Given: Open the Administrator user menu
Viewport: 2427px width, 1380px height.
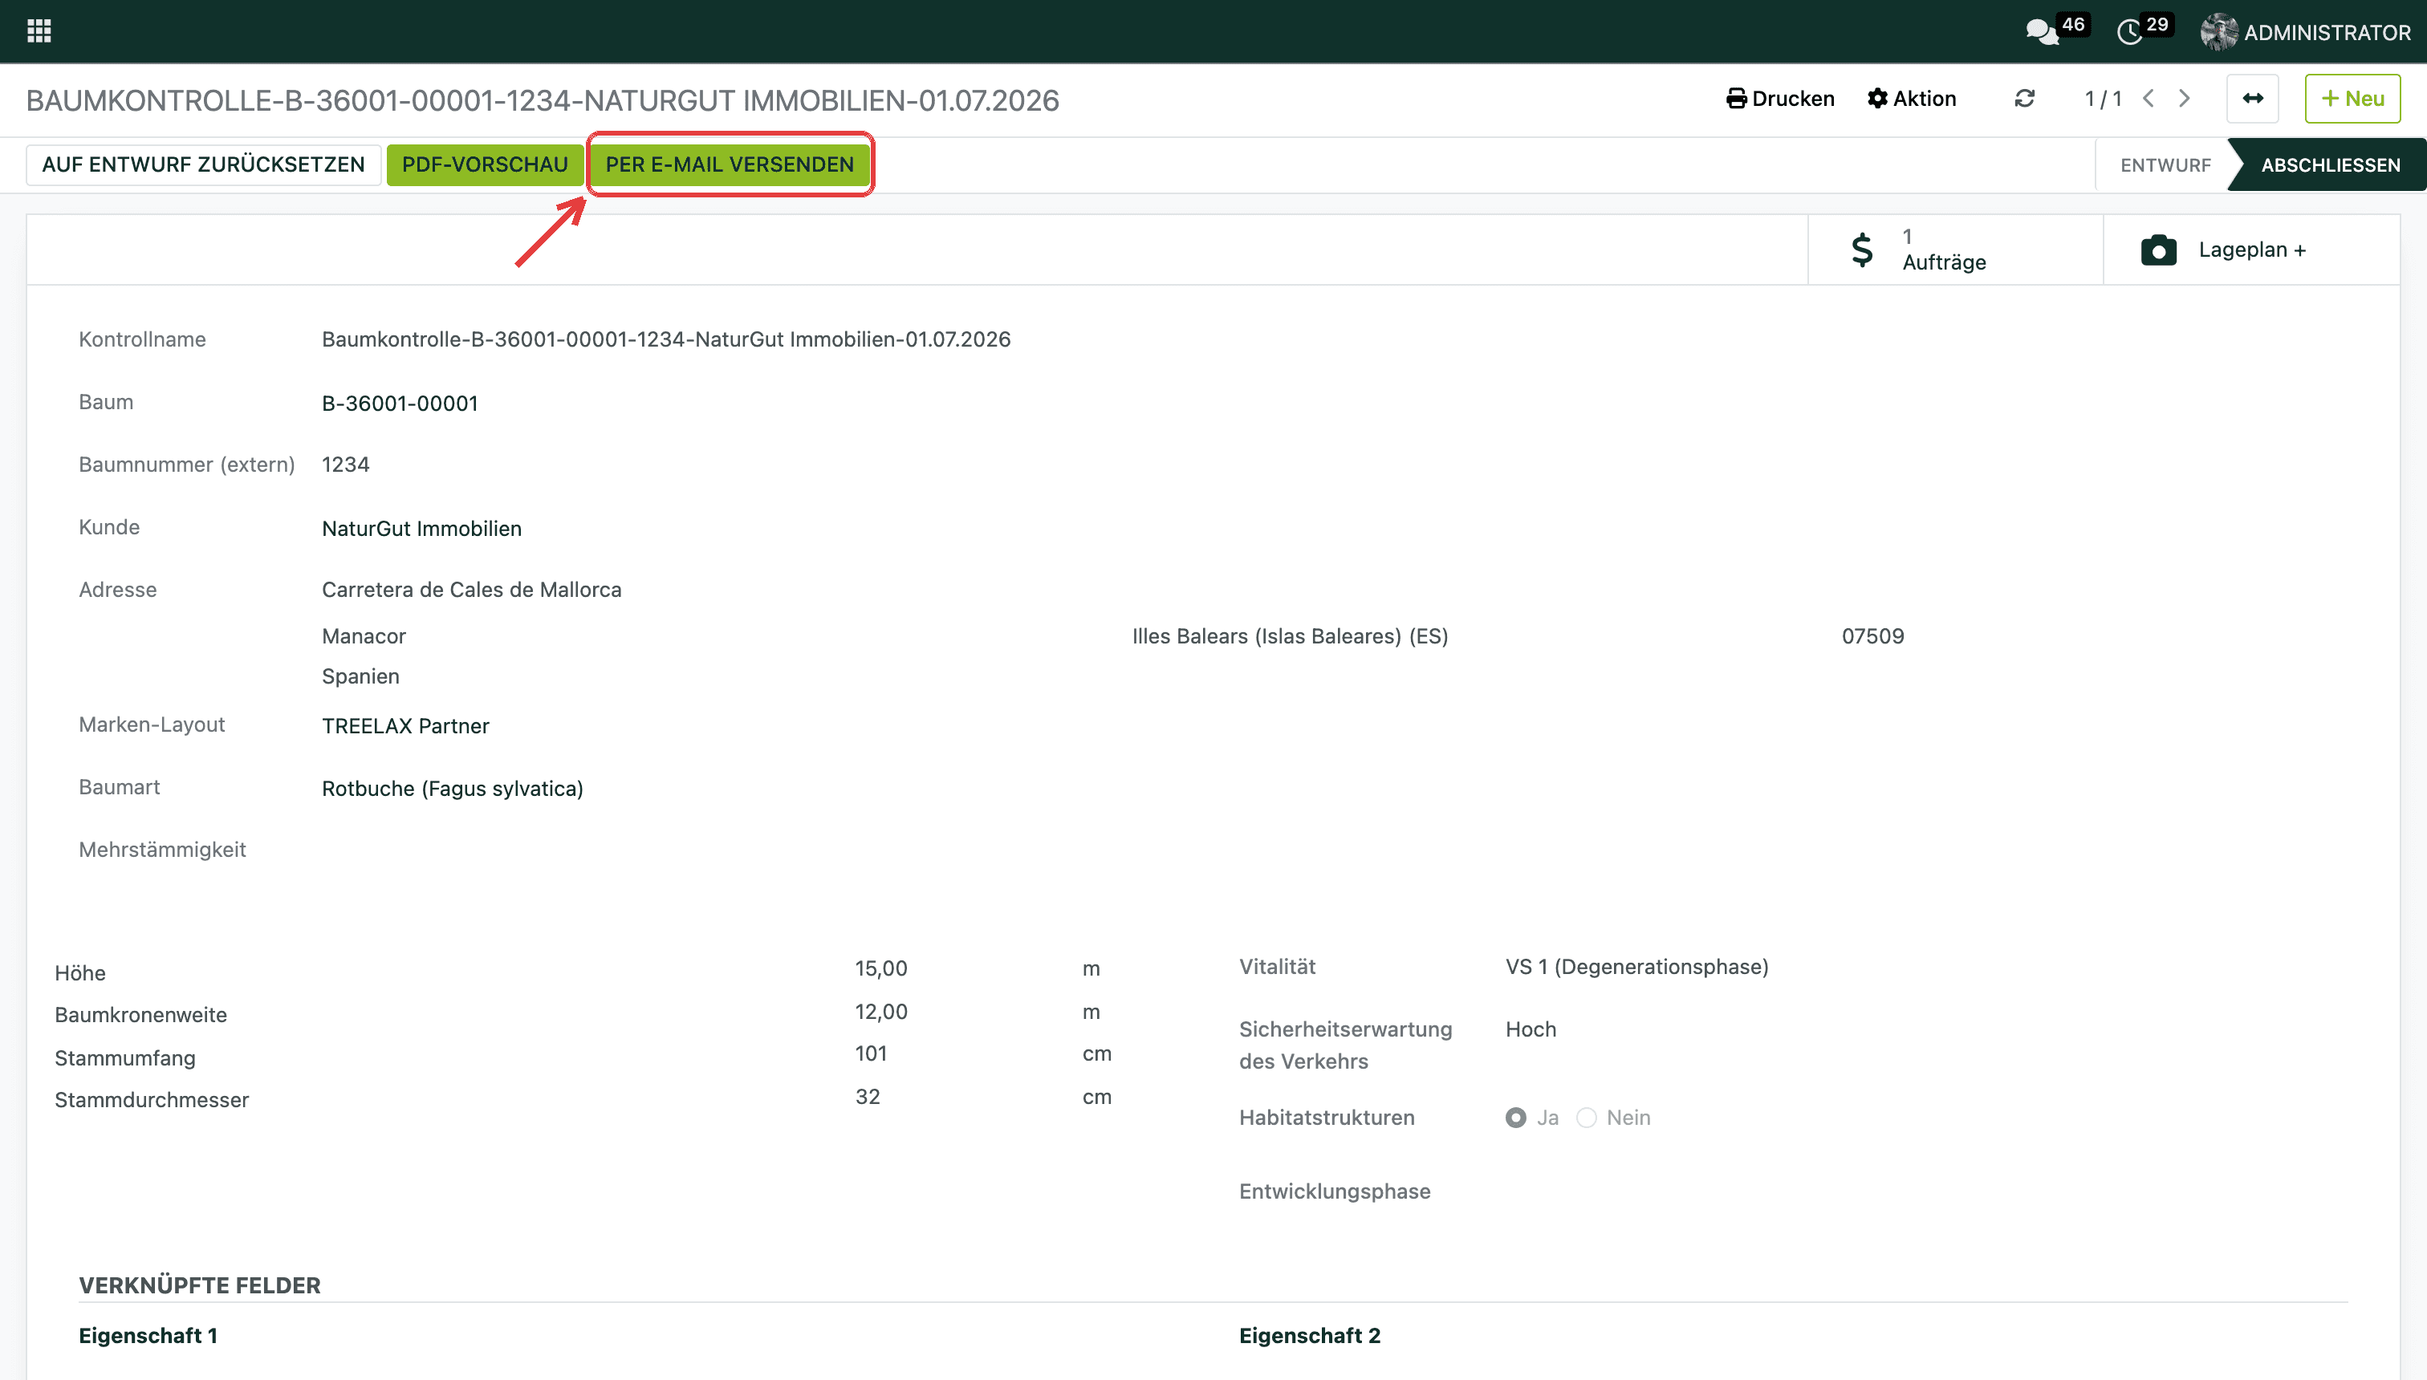Looking at the screenshot, I should click(2306, 32).
